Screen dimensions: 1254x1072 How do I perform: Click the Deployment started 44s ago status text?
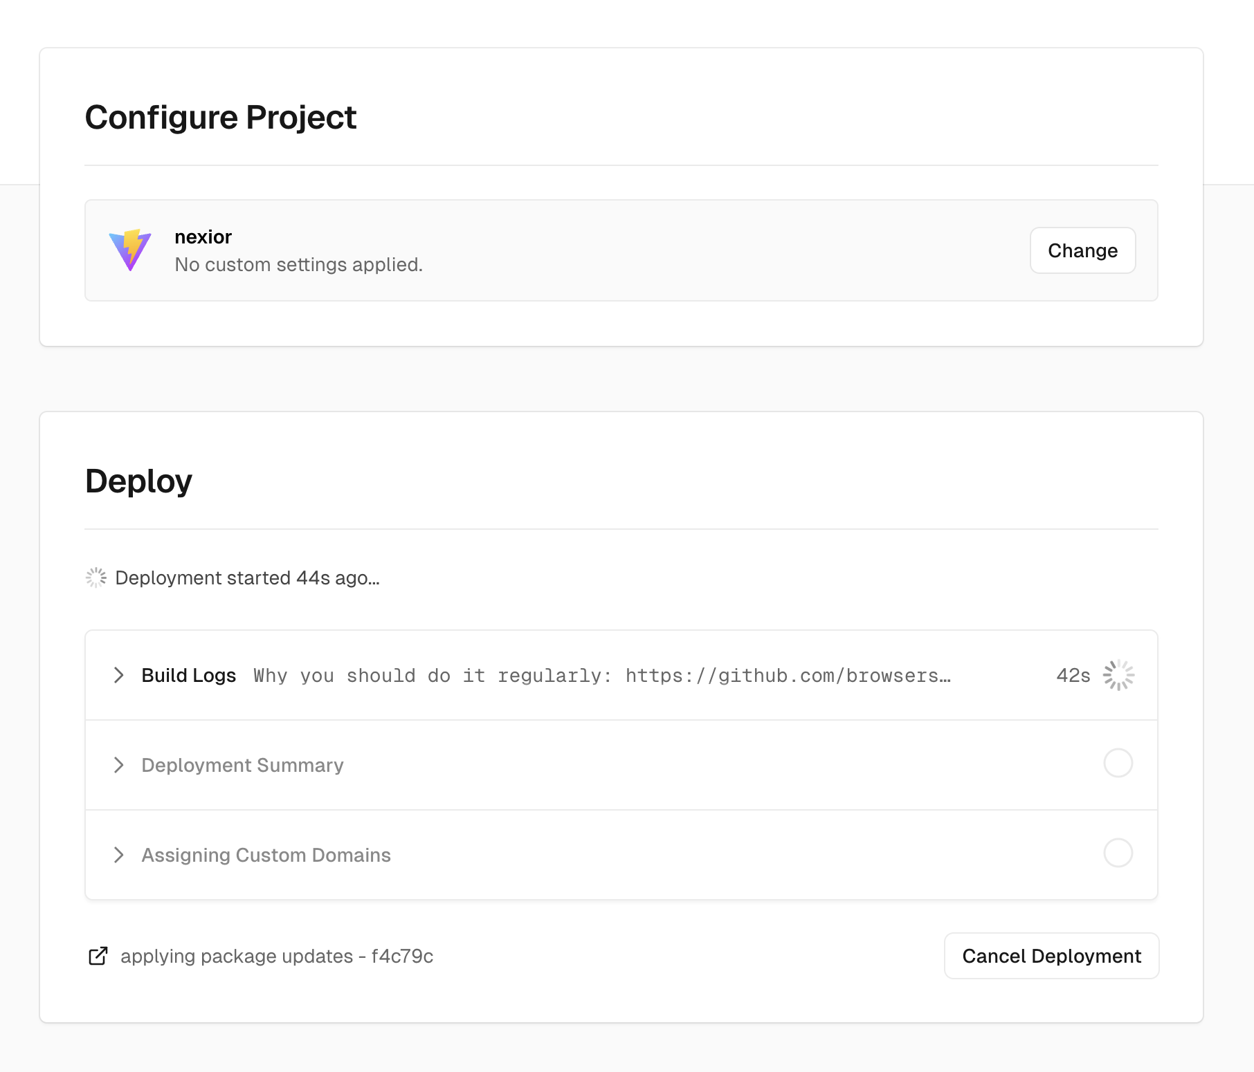247,577
